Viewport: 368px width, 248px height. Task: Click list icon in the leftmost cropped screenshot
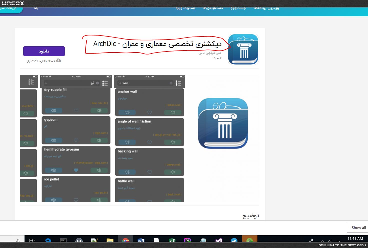tap(31, 82)
